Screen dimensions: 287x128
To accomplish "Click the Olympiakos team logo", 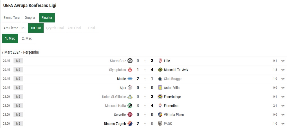I will pyautogui.click(x=130, y=70).
